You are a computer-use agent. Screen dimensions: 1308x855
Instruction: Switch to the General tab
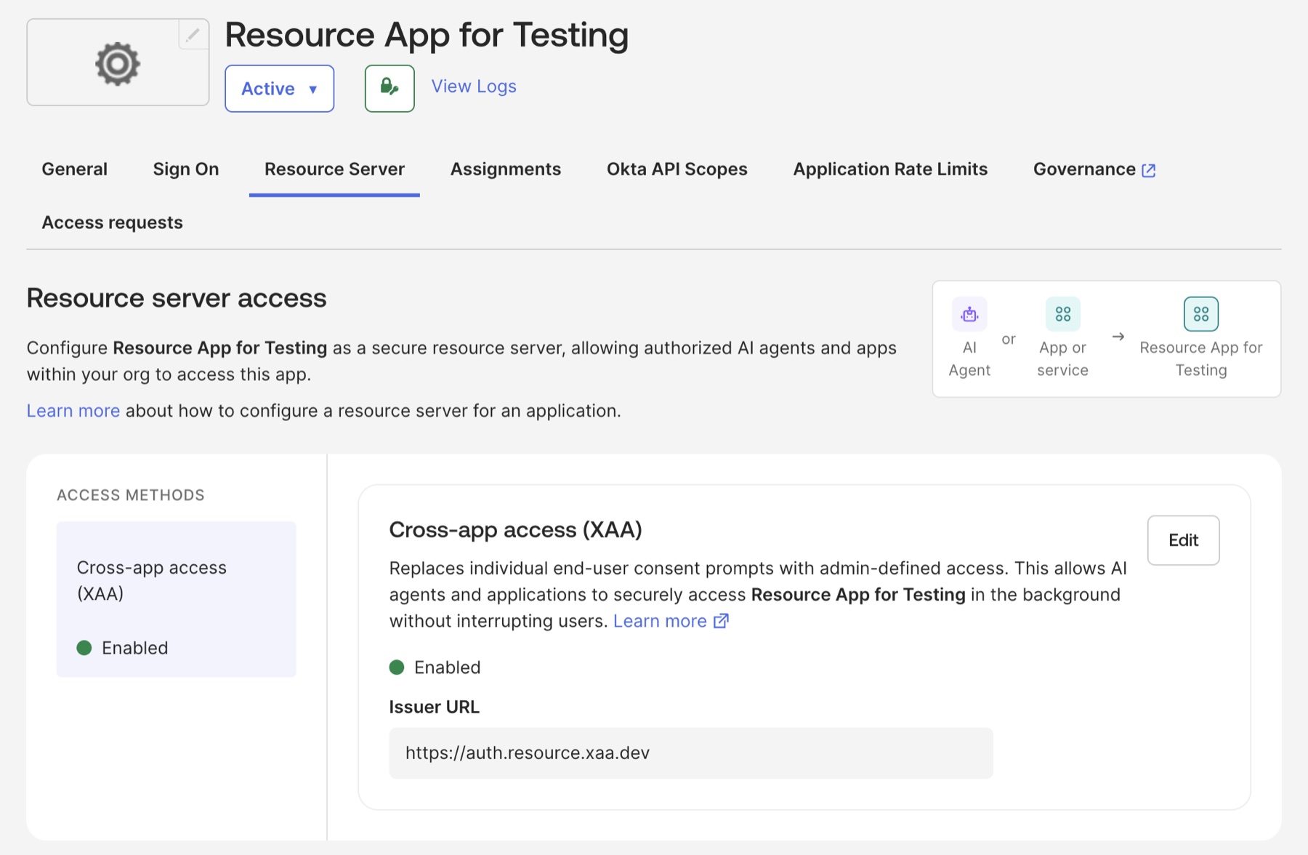tap(75, 169)
